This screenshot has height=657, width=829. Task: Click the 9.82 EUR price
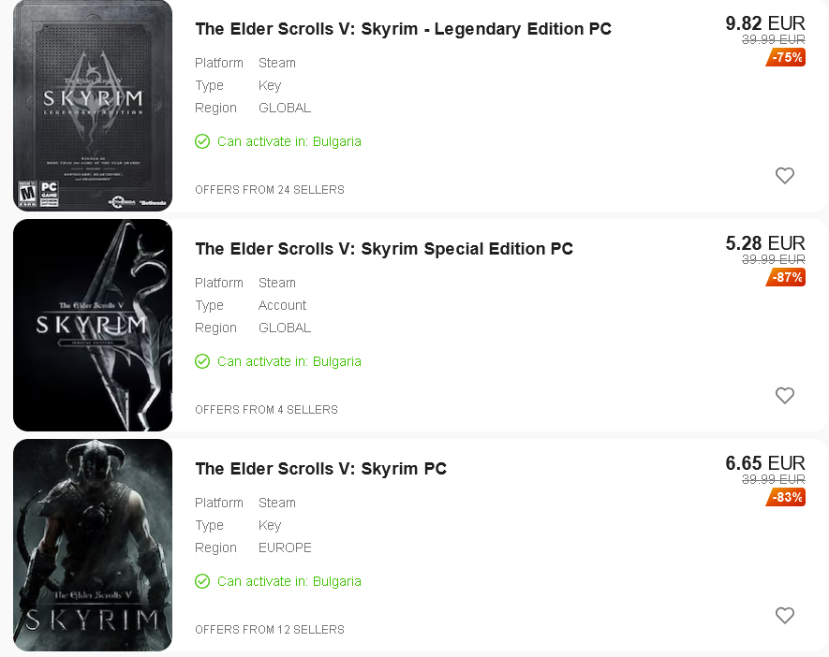point(765,23)
